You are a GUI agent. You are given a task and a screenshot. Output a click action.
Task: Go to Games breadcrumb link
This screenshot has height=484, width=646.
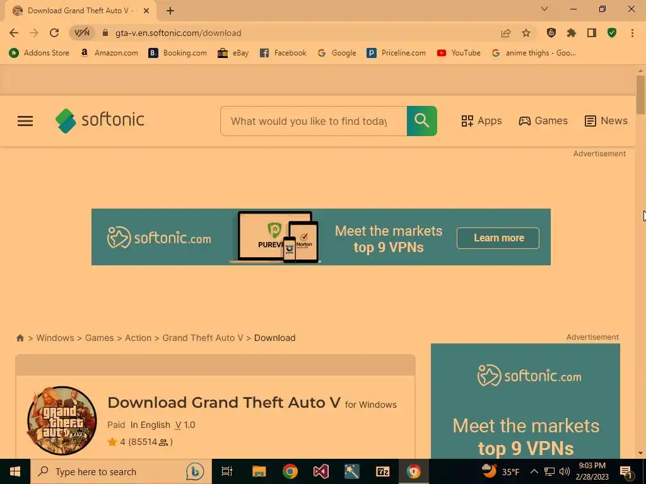point(99,338)
